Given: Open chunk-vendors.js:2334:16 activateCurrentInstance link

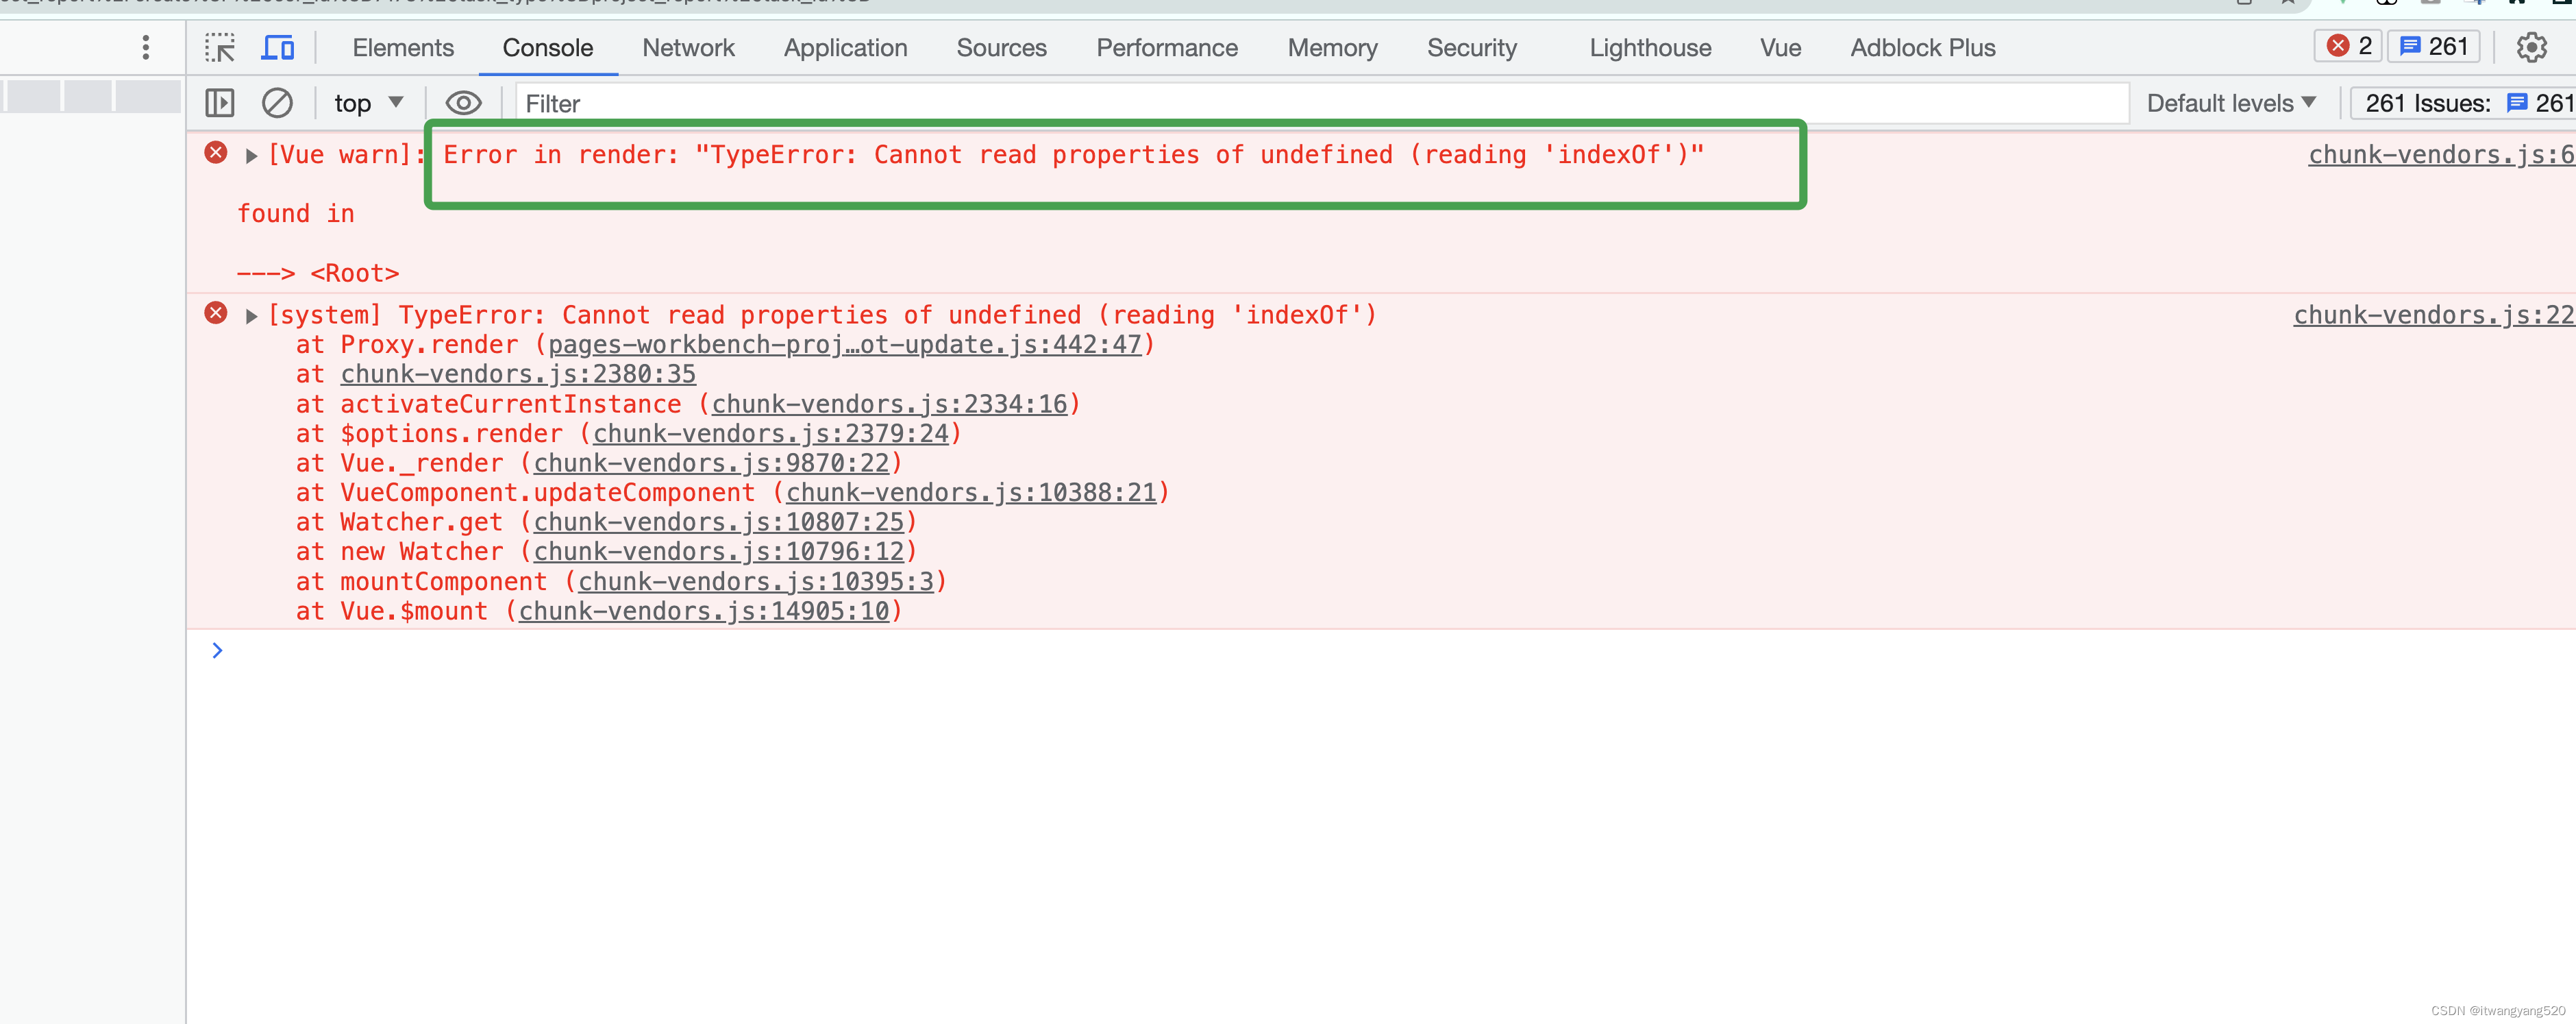Looking at the screenshot, I should pos(889,404).
